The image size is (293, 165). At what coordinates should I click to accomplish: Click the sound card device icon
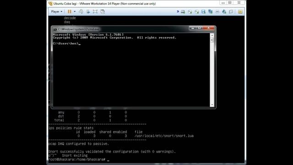pyautogui.click(x=224, y=12)
